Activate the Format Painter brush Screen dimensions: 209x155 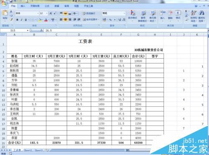(x=11, y=20)
